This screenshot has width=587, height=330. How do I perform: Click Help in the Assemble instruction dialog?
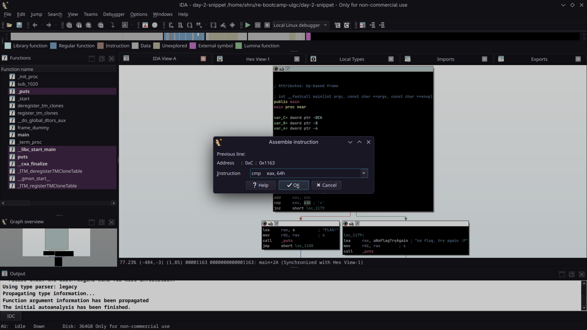(x=261, y=185)
